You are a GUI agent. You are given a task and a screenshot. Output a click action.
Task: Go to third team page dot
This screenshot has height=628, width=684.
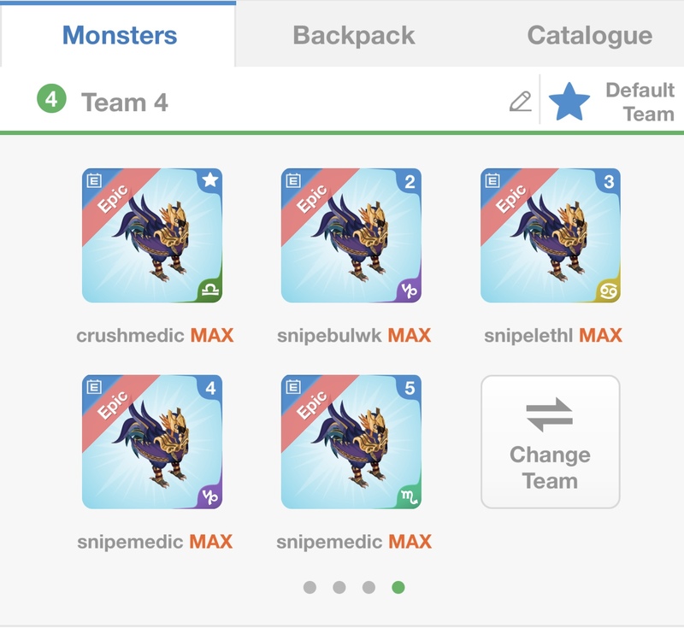[x=369, y=587]
